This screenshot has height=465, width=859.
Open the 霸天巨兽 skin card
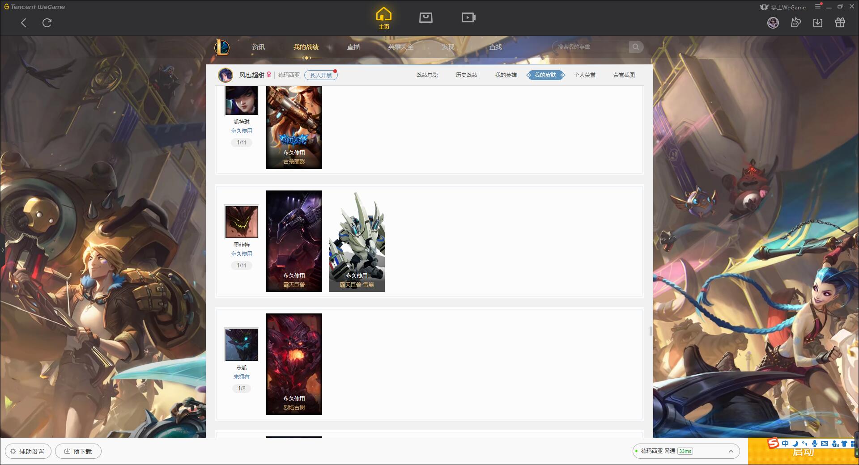(x=294, y=241)
